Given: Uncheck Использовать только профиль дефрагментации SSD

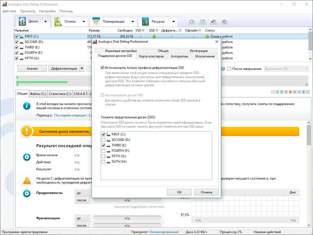Looking at the screenshot, I should point(102,67).
